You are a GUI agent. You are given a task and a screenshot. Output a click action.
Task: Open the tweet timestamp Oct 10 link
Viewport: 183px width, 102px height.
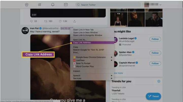tap(67, 28)
